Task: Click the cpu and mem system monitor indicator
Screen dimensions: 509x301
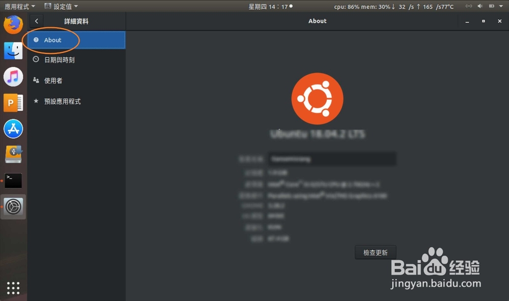Action: pos(394,7)
